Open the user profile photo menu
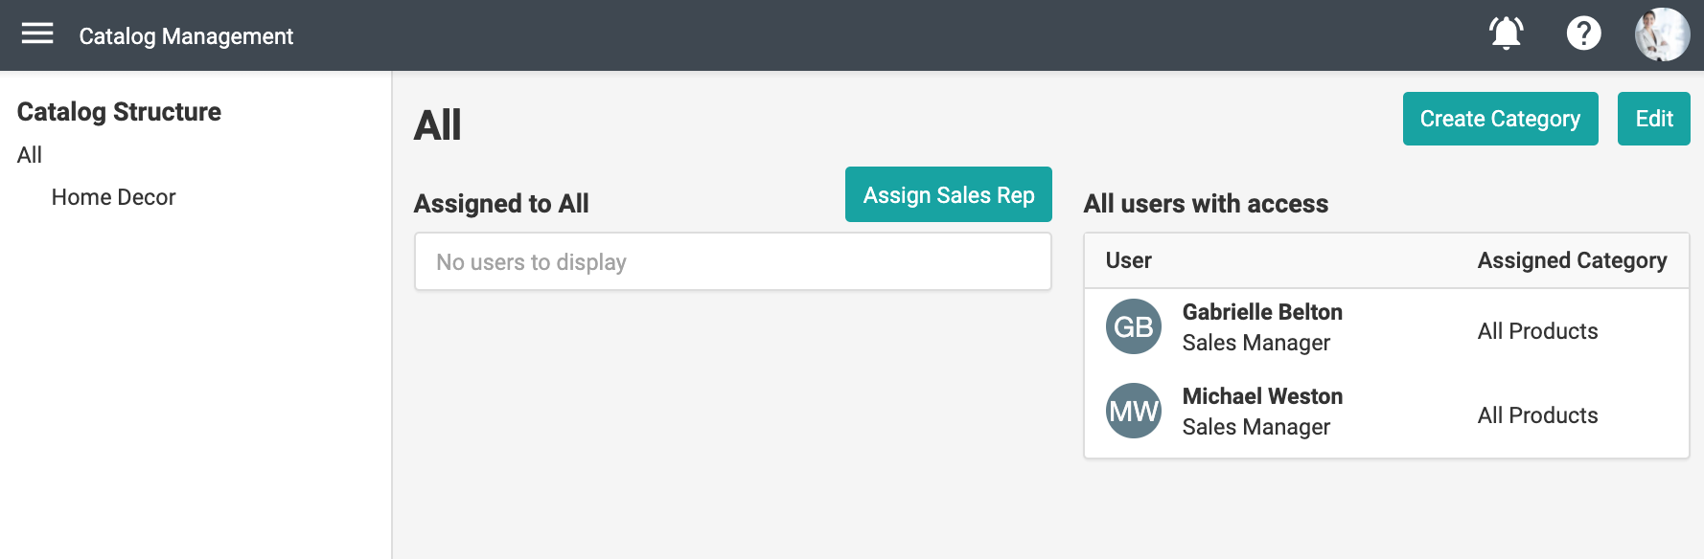1704x559 pixels. [1662, 34]
